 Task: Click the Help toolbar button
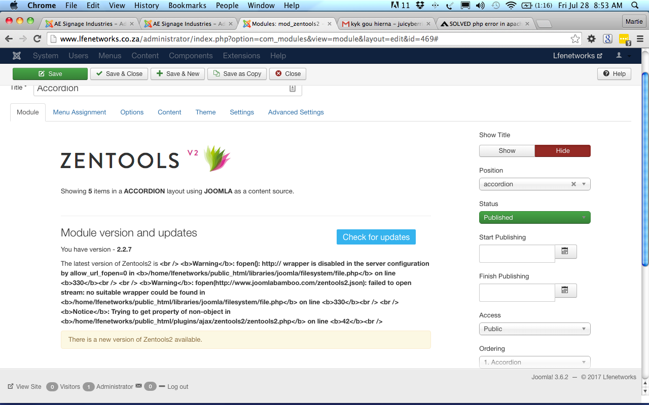point(615,74)
